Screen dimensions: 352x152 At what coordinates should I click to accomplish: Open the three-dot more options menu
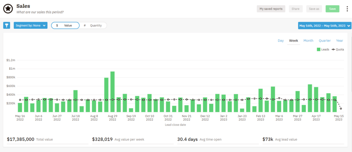[x=347, y=9]
